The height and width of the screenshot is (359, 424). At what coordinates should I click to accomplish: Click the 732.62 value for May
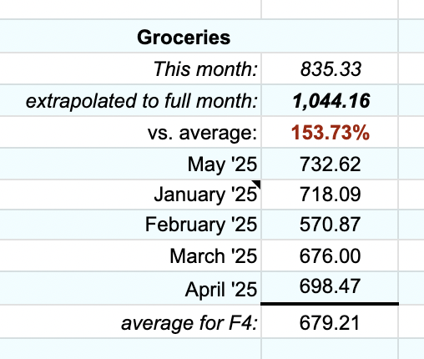[x=331, y=164]
